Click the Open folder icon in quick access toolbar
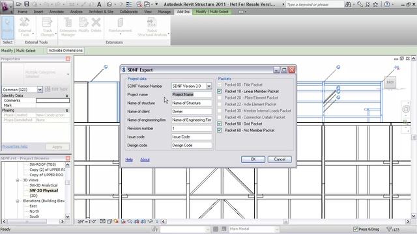The width and height of the screenshot is (417, 234). coord(19,5)
